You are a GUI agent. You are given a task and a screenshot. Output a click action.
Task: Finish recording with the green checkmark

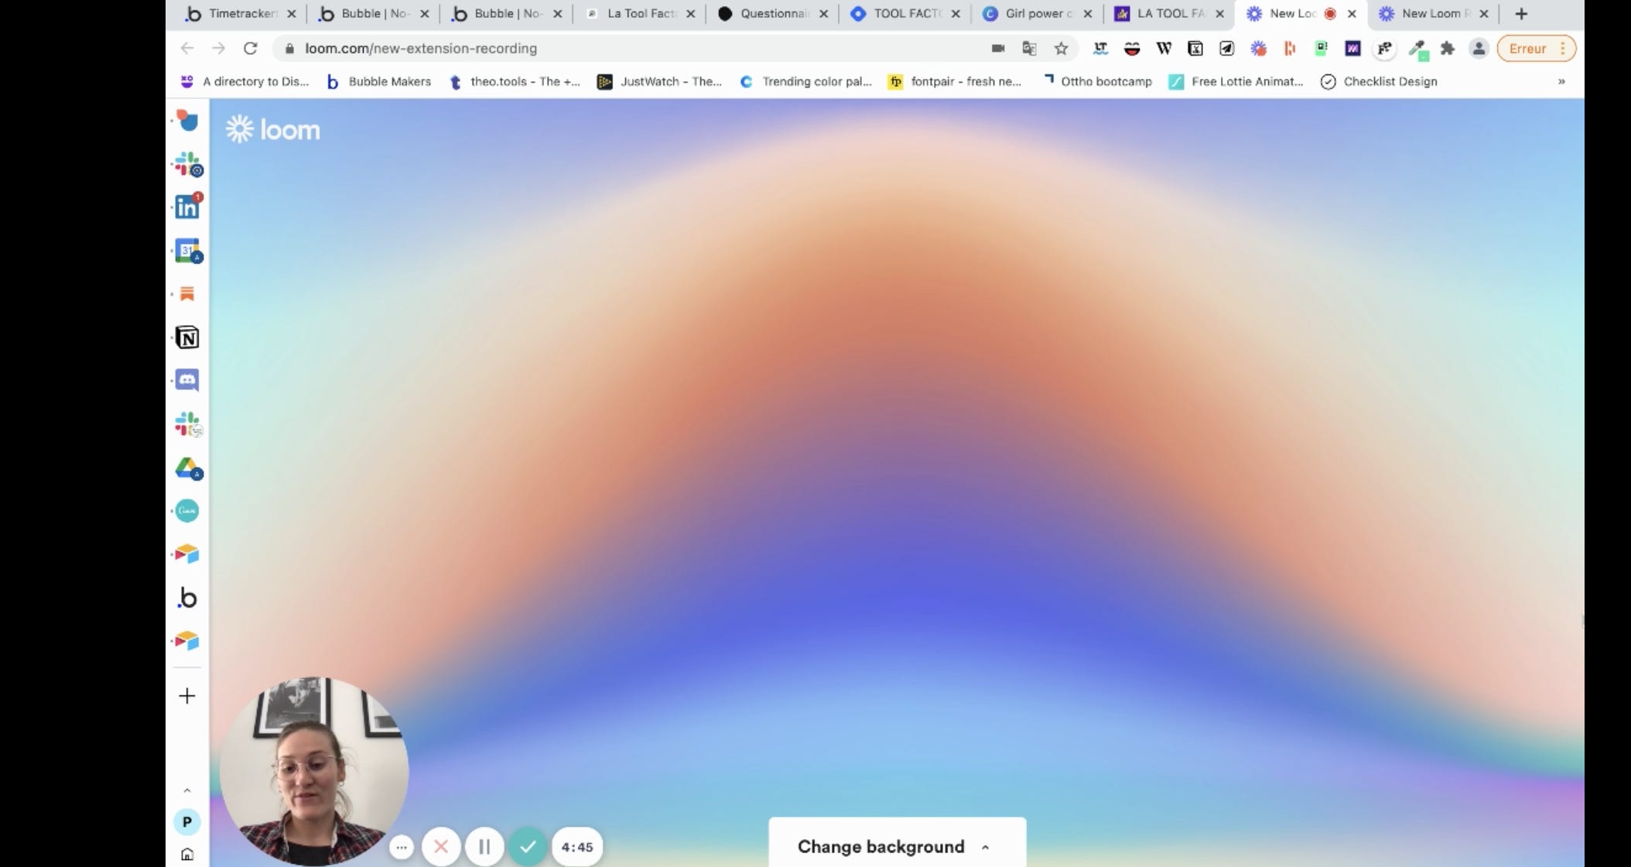(x=528, y=847)
